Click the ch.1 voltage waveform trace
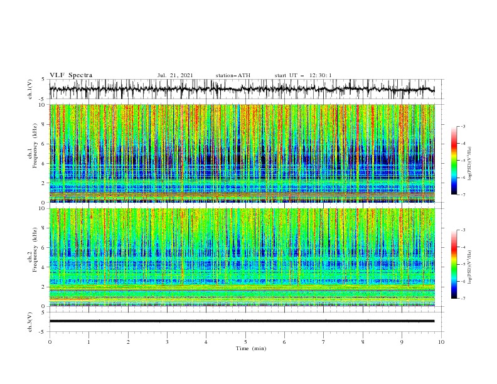497x384 pixels. tap(242, 89)
